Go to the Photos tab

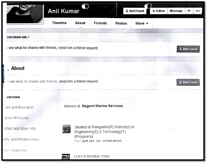click(x=121, y=23)
